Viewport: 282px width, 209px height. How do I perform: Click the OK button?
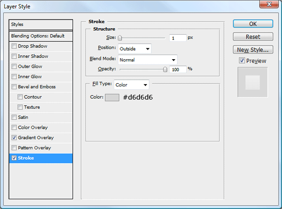click(253, 24)
